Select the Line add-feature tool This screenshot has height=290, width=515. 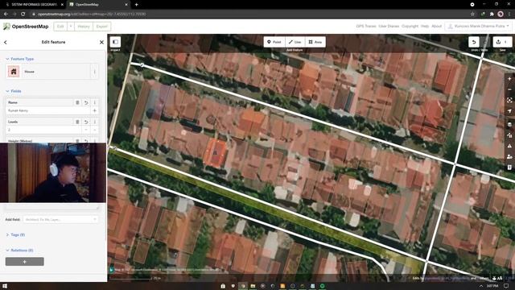(x=295, y=42)
